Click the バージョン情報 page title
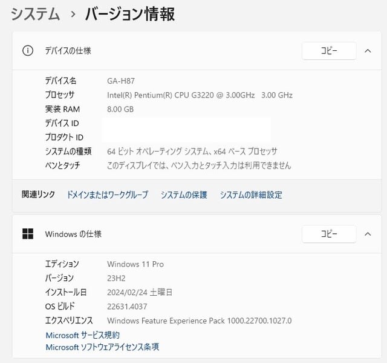The width and height of the screenshot is (387, 363). pos(130,14)
